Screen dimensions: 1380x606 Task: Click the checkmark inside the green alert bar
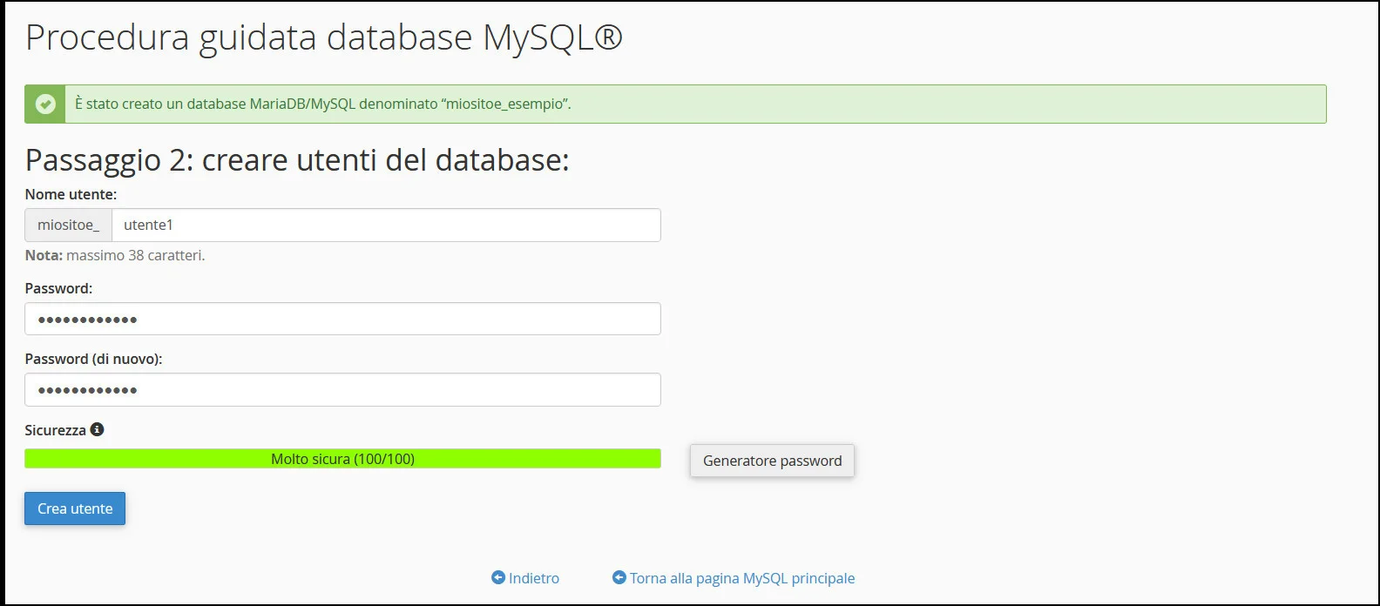(44, 104)
